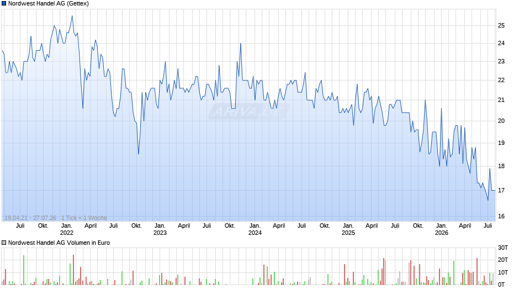The image size is (519, 290).
Task: Click the 'Okt.' label preceding Jan. 2024
Action: tap(230, 225)
